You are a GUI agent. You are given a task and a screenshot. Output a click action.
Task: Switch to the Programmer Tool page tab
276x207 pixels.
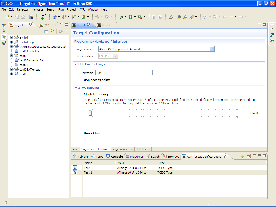(x=123, y=149)
